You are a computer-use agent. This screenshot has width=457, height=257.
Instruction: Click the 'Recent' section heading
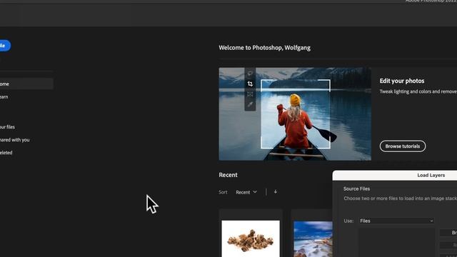point(228,175)
